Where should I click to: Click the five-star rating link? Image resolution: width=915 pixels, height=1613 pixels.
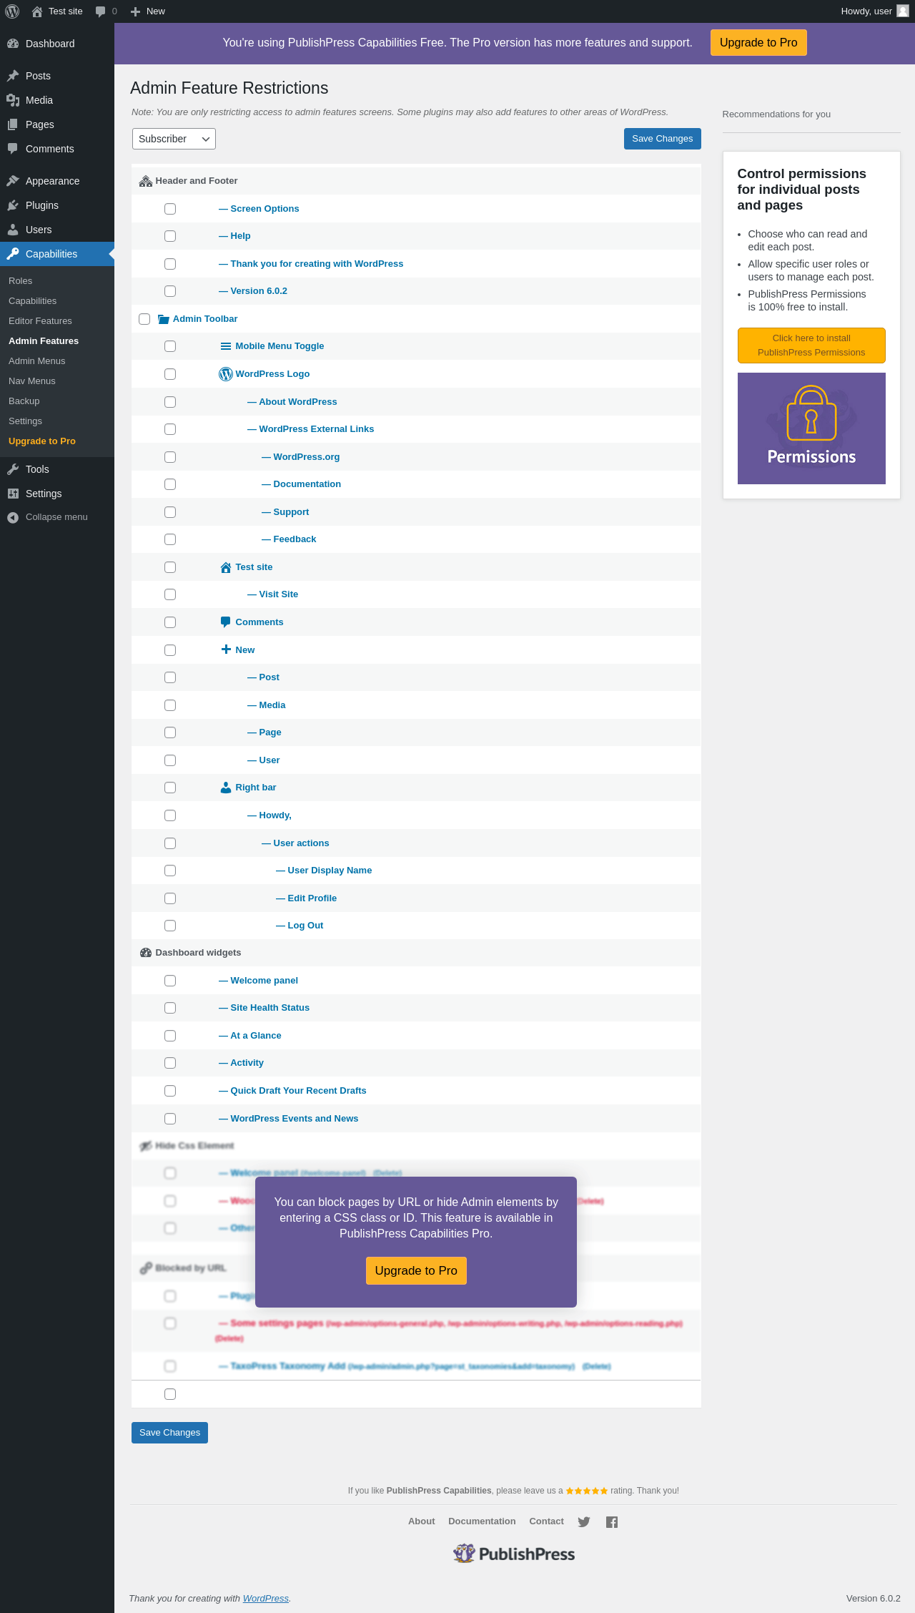pos(587,1491)
